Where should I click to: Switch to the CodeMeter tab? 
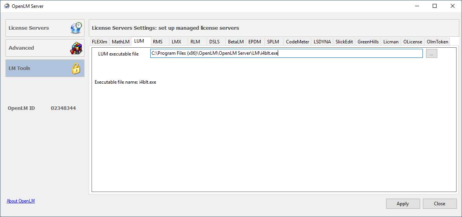click(x=297, y=42)
